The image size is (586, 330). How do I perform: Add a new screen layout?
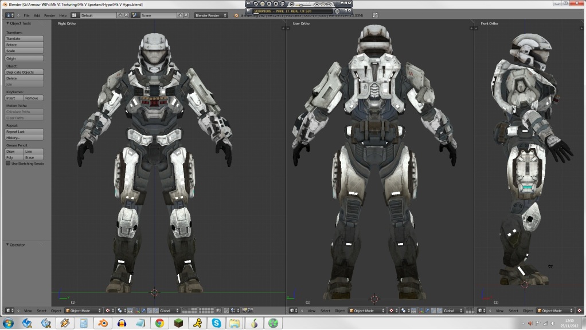pyautogui.click(x=120, y=15)
